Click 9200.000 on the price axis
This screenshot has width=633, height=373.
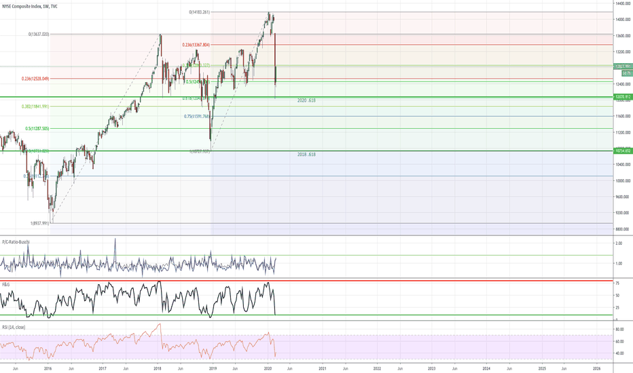click(x=623, y=213)
